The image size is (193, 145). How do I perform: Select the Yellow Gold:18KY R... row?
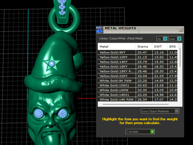138,71
